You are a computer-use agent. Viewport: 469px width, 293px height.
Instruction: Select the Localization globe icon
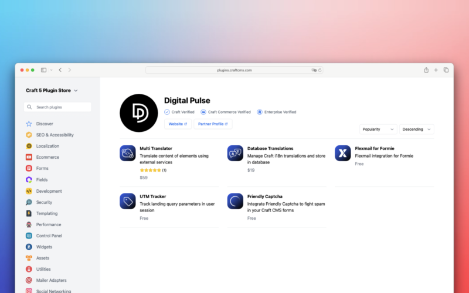click(x=29, y=146)
